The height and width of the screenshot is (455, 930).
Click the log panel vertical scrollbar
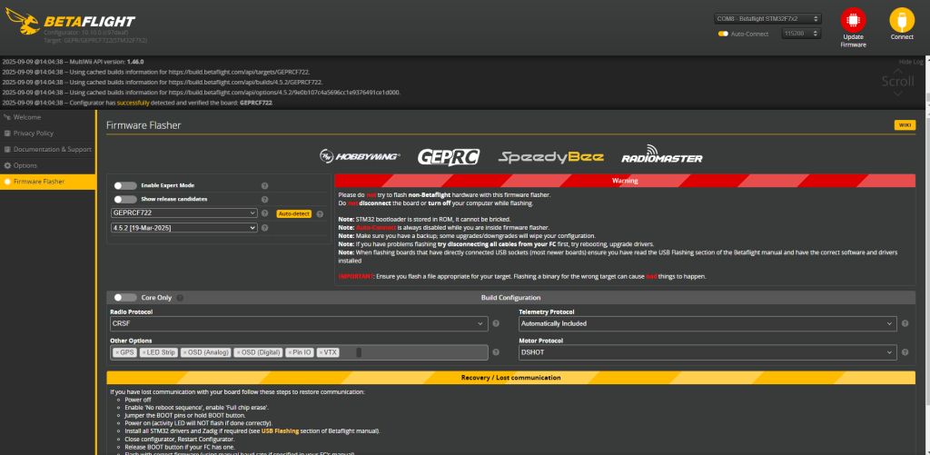click(x=927, y=83)
